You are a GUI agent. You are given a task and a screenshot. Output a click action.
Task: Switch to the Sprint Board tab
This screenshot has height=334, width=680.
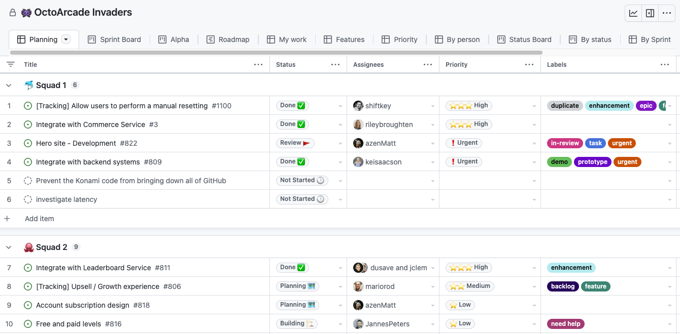click(114, 39)
